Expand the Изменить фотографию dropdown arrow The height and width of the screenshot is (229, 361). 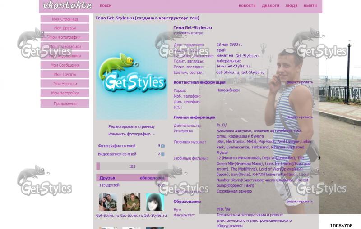[154, 134]
